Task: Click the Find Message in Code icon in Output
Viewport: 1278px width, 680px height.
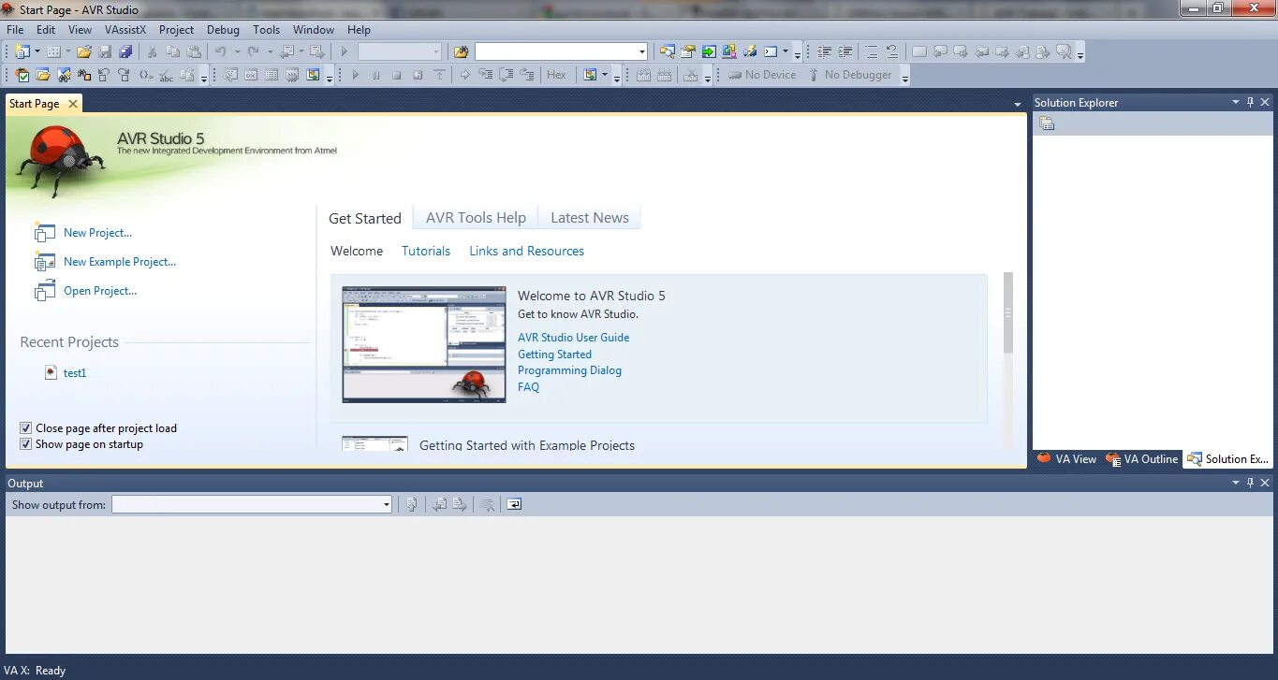Action: pos(411,504)
